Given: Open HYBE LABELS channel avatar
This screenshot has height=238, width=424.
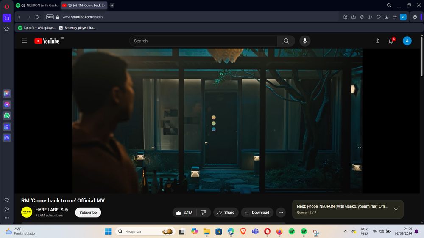Looking at the screenshot, I should pos(26,212).
